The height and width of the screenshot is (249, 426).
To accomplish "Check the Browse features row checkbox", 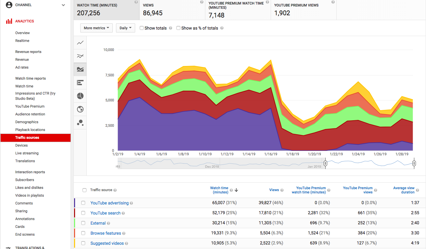I will [x=83, y=233].
